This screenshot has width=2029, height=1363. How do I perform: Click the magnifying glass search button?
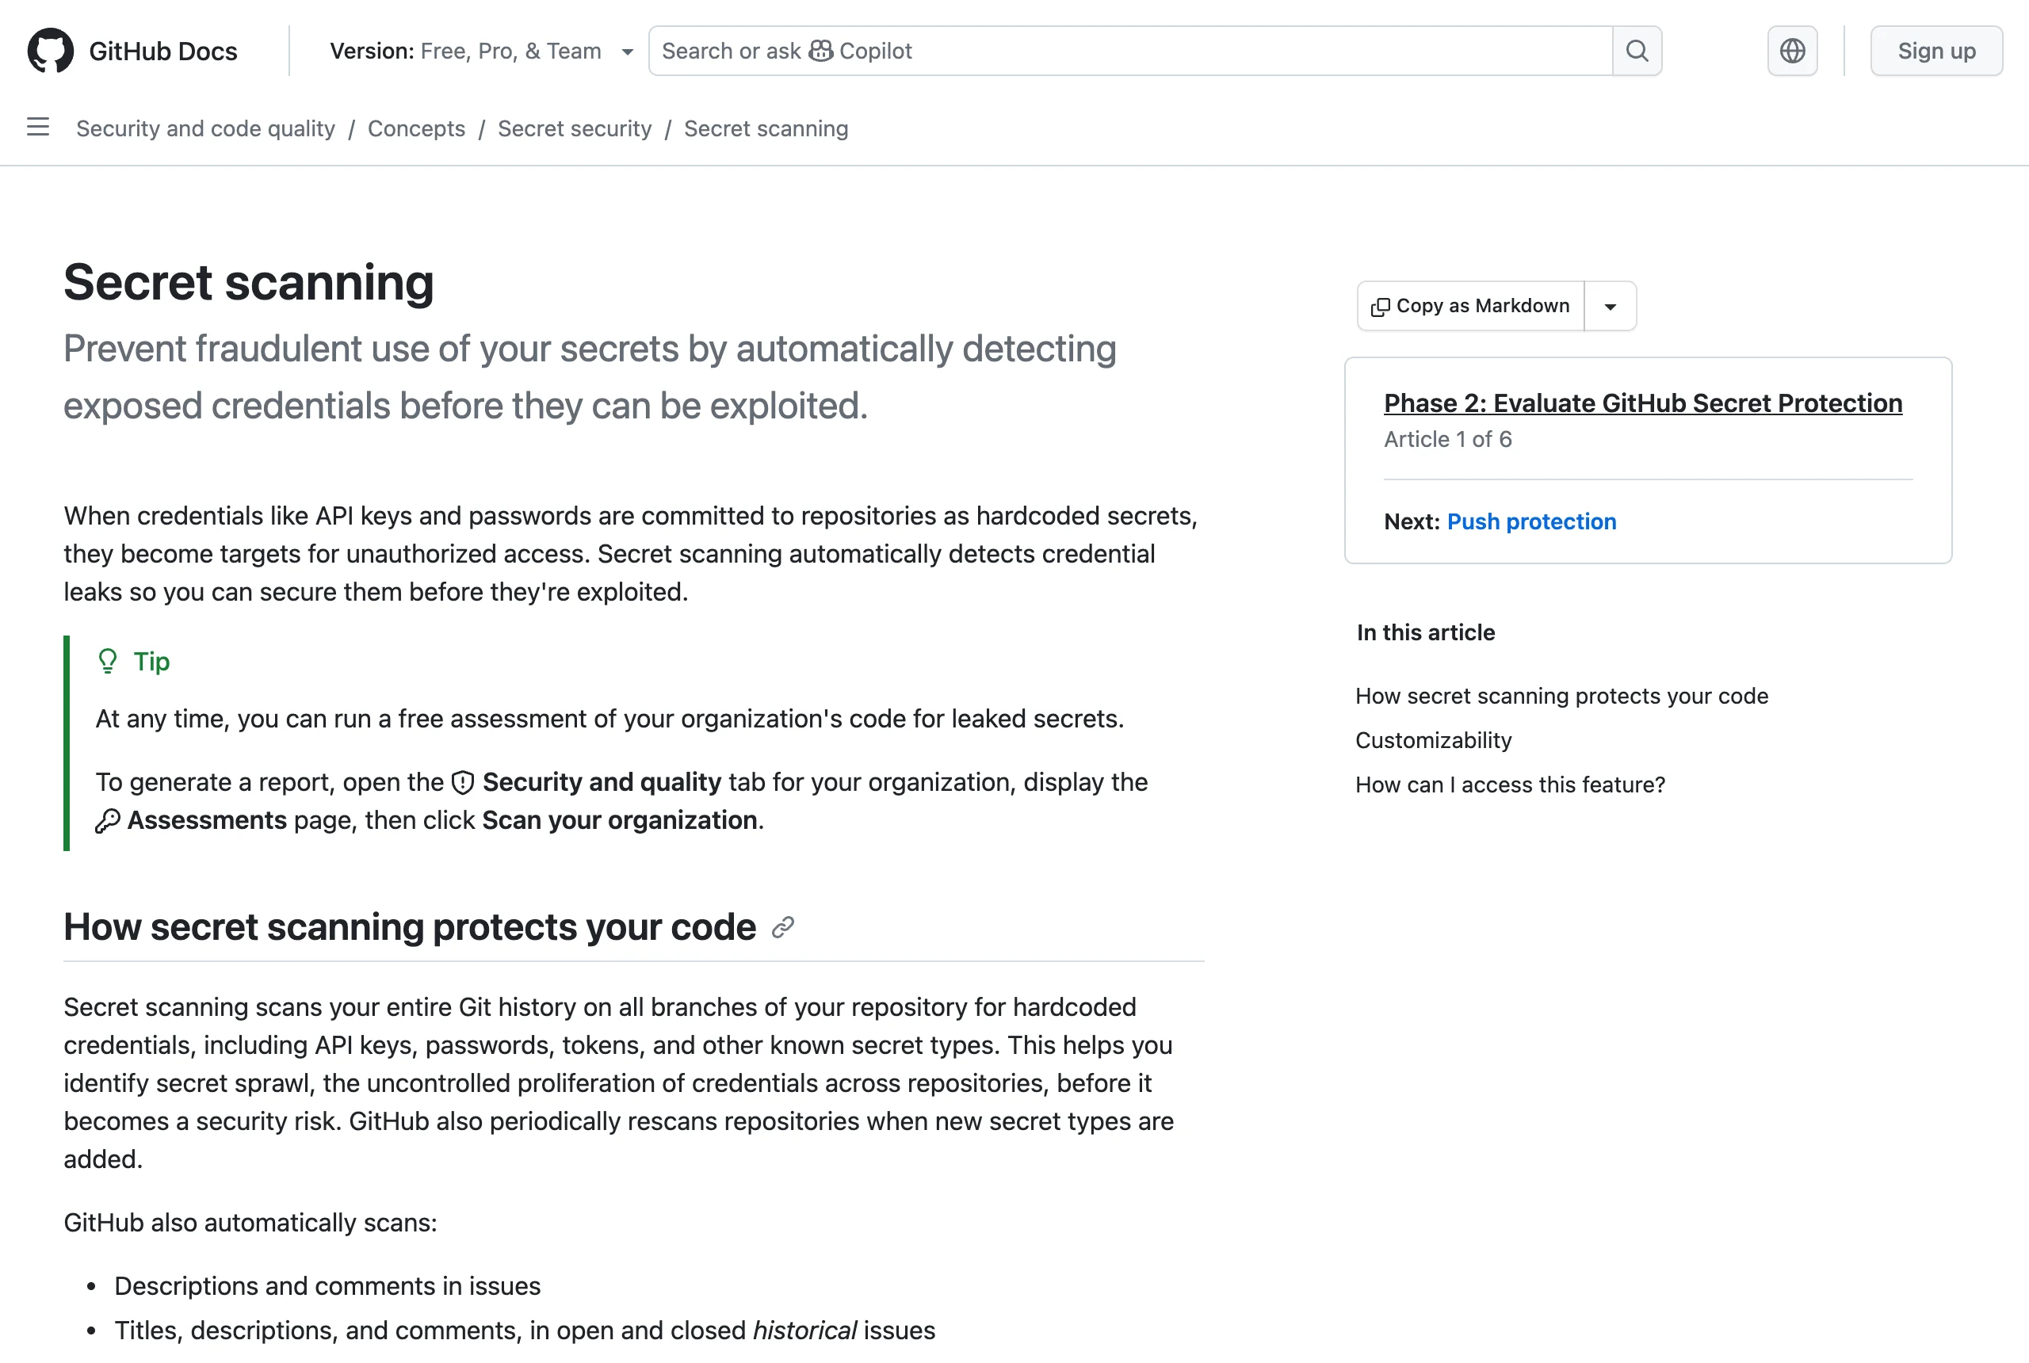tap(1637, 51)
